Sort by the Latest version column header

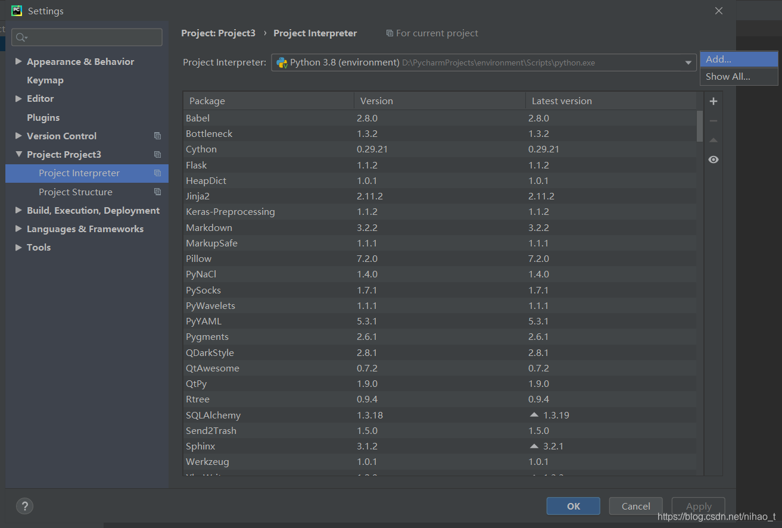coord(610,101)
